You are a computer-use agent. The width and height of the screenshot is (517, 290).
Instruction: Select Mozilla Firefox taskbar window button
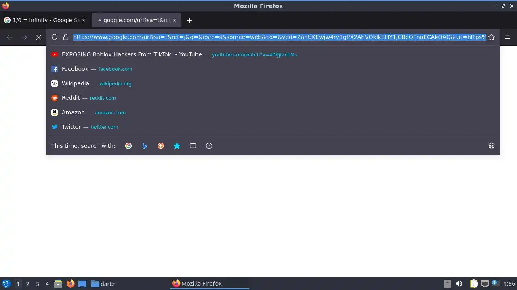pos(209,284)
